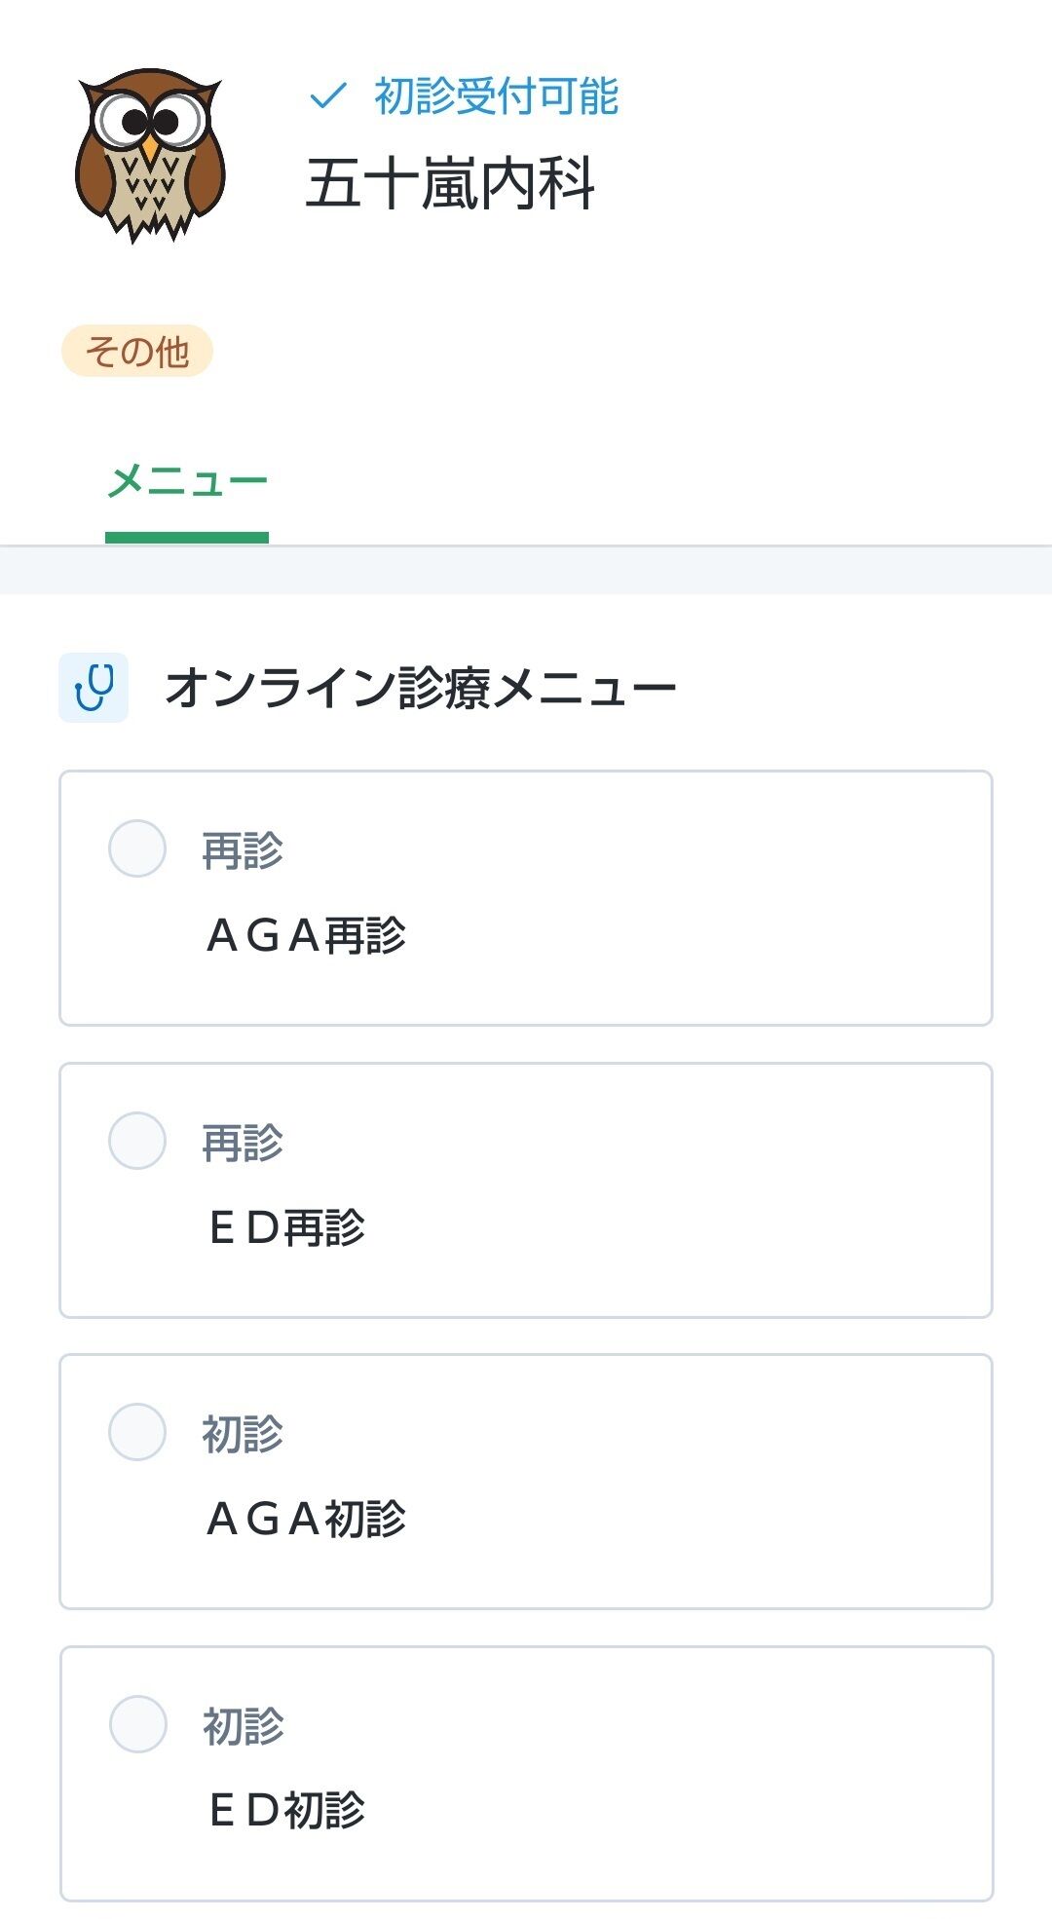Click the オンライン診療メニュー heading
Viewport: 1052px width, 1919px height.
[420, 688]
